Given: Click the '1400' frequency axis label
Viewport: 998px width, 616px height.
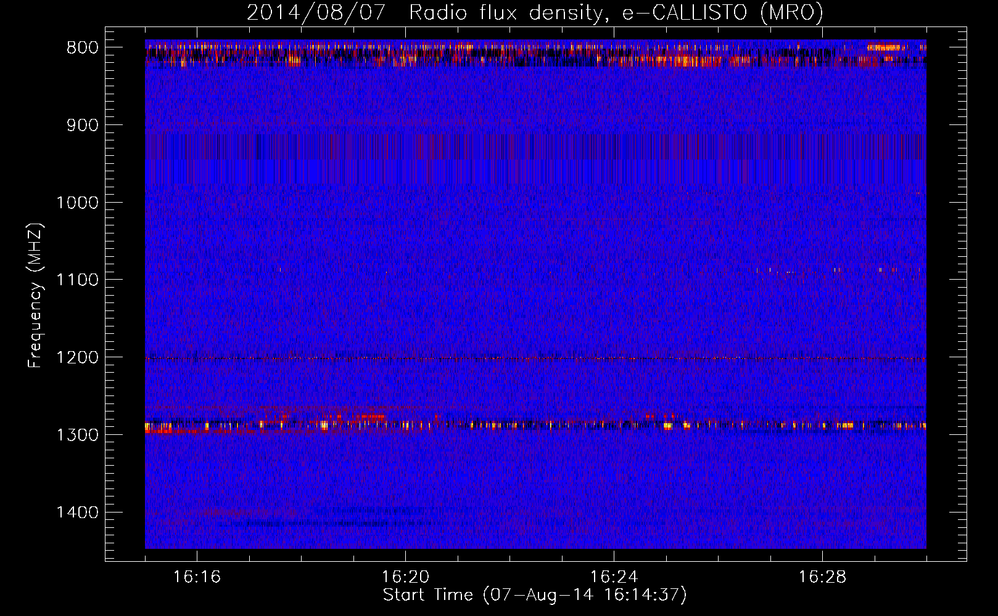Looking at the screenshot, I should pyautogui.click(x=77, y=513).
